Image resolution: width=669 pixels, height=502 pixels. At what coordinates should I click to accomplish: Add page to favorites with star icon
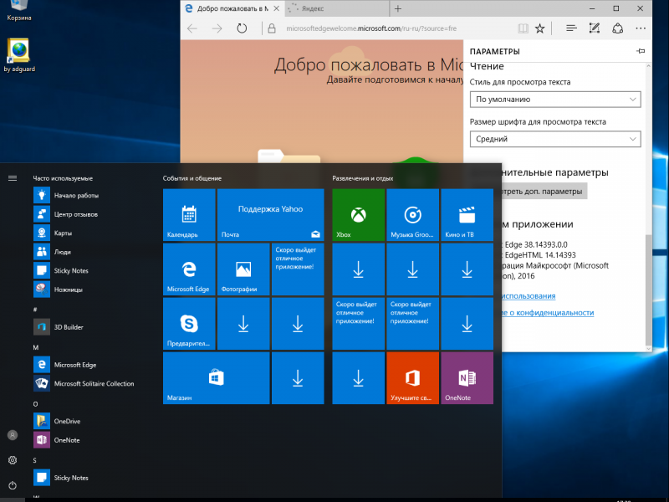click(540, 28)
